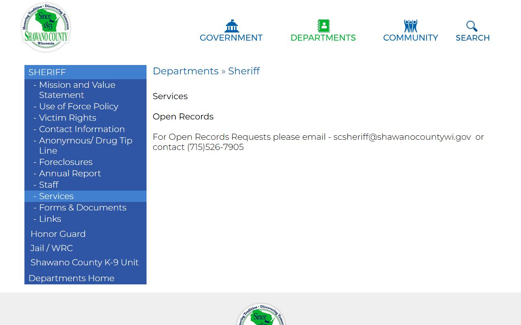The width and height of the screenshot is (521, 325).
Task: Open the SEARCH menu label
Action: 473,38
